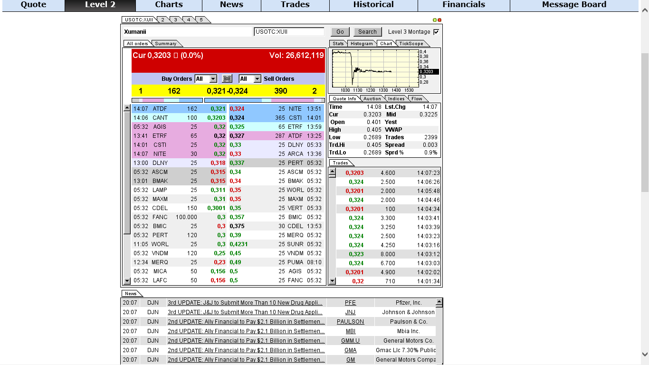
Task: Open the Ally Financial headline in the PAULSON row
Action: point(246,322)
